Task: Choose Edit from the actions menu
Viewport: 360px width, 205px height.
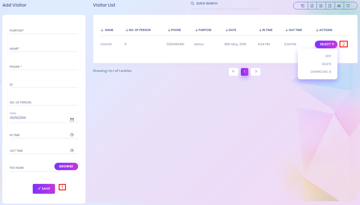Action: coord(328,56)
